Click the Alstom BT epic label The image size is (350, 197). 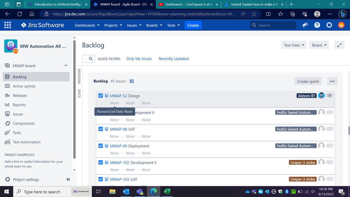[307, 96]
